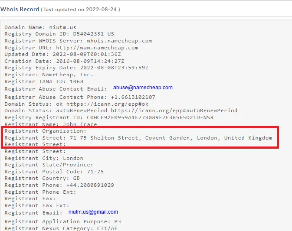Click the Whois Record heading

coord(20,9)
